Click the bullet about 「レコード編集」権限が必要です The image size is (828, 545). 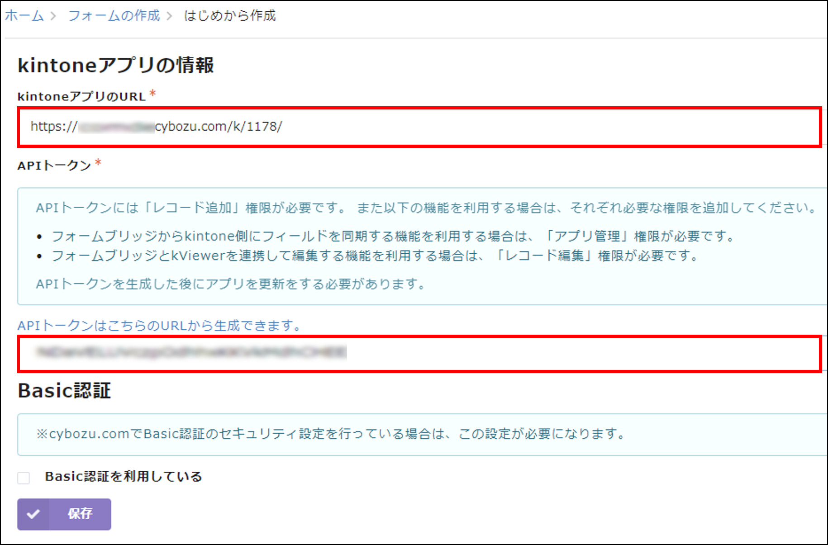click(x=376, y=256)
